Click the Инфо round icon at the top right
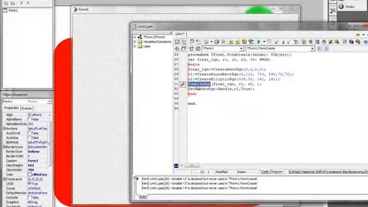This screenshot has width=368, height=207. [x=341, y=6]
